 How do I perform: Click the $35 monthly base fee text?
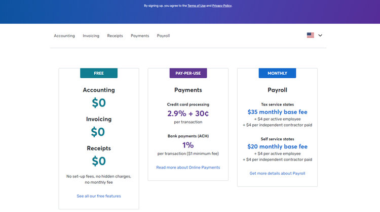click(277, 112)
